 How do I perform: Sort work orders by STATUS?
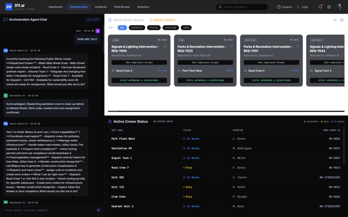click(154, 28)
